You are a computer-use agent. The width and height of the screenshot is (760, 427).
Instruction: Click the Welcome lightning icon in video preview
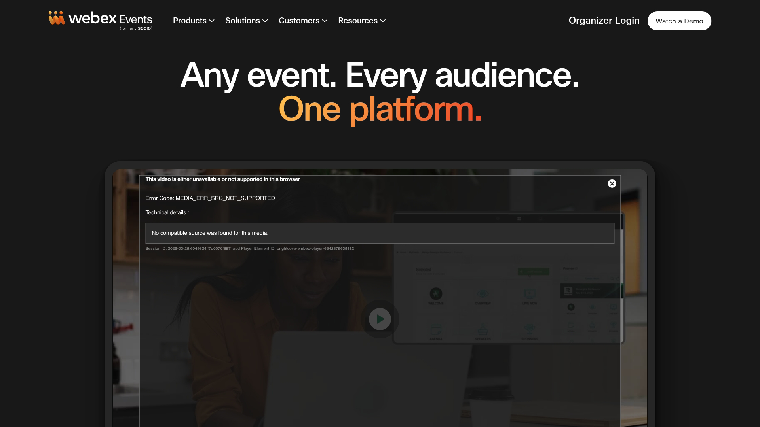click(436, 294)
